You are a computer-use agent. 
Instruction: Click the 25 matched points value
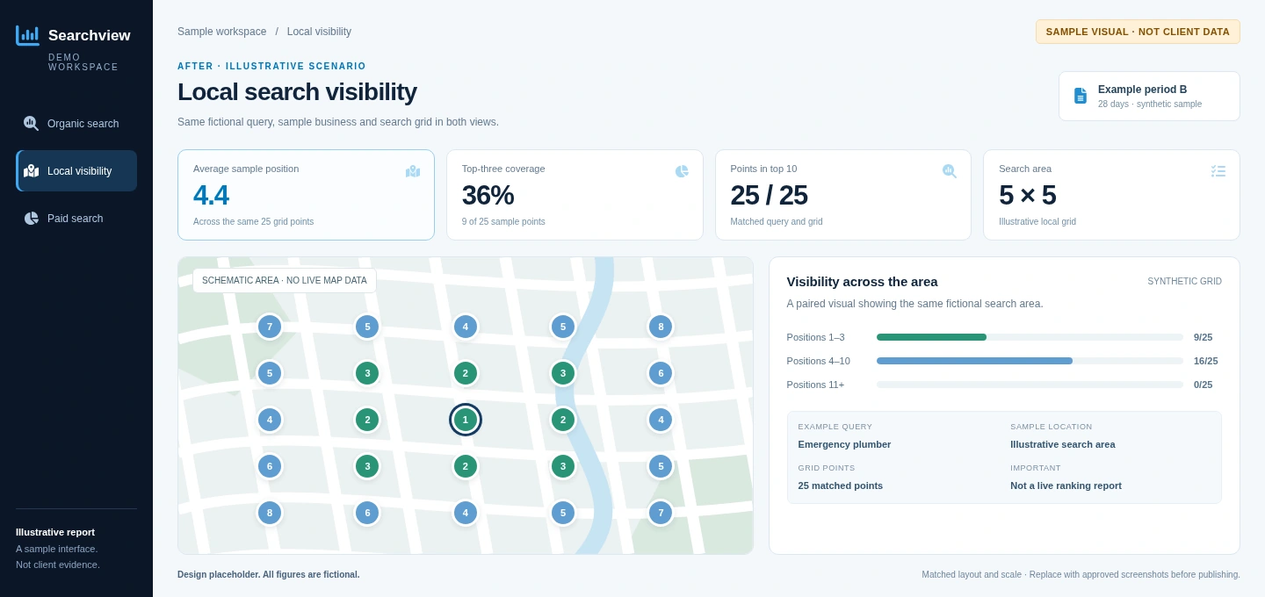click(840, 486)
